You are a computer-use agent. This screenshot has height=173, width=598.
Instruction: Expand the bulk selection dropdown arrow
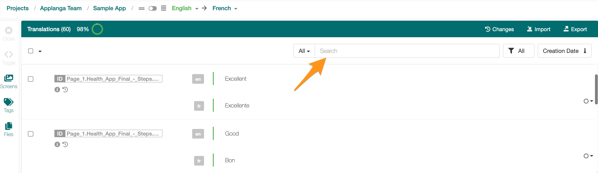click(x=40, y=51)
